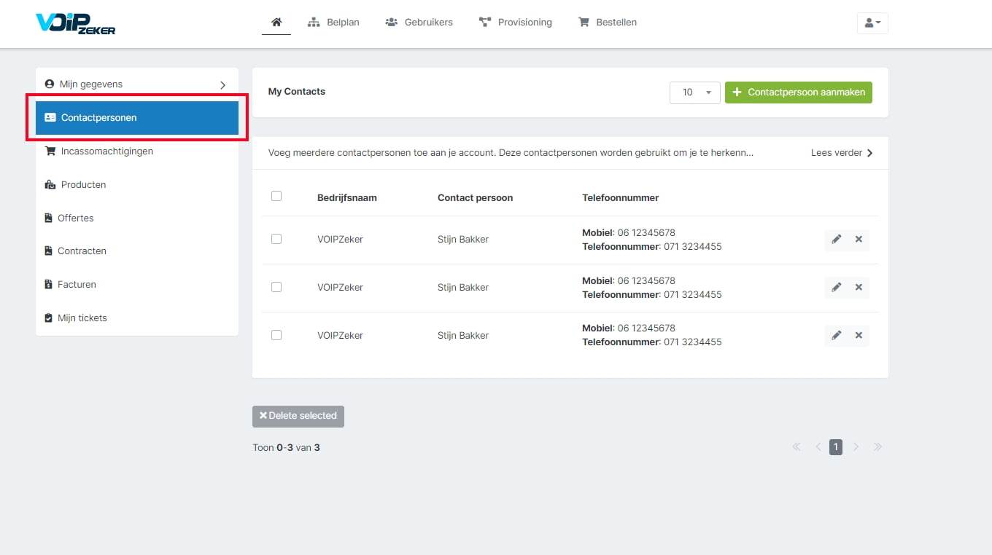Go to previous page pagination arrow
Screen dimensions: 992x555
tap(818, 447)
